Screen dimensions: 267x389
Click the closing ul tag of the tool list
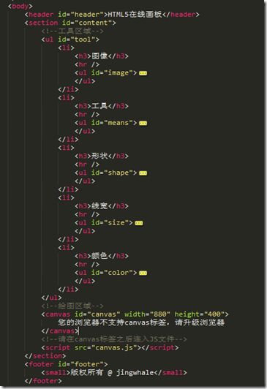click(52, 298)
